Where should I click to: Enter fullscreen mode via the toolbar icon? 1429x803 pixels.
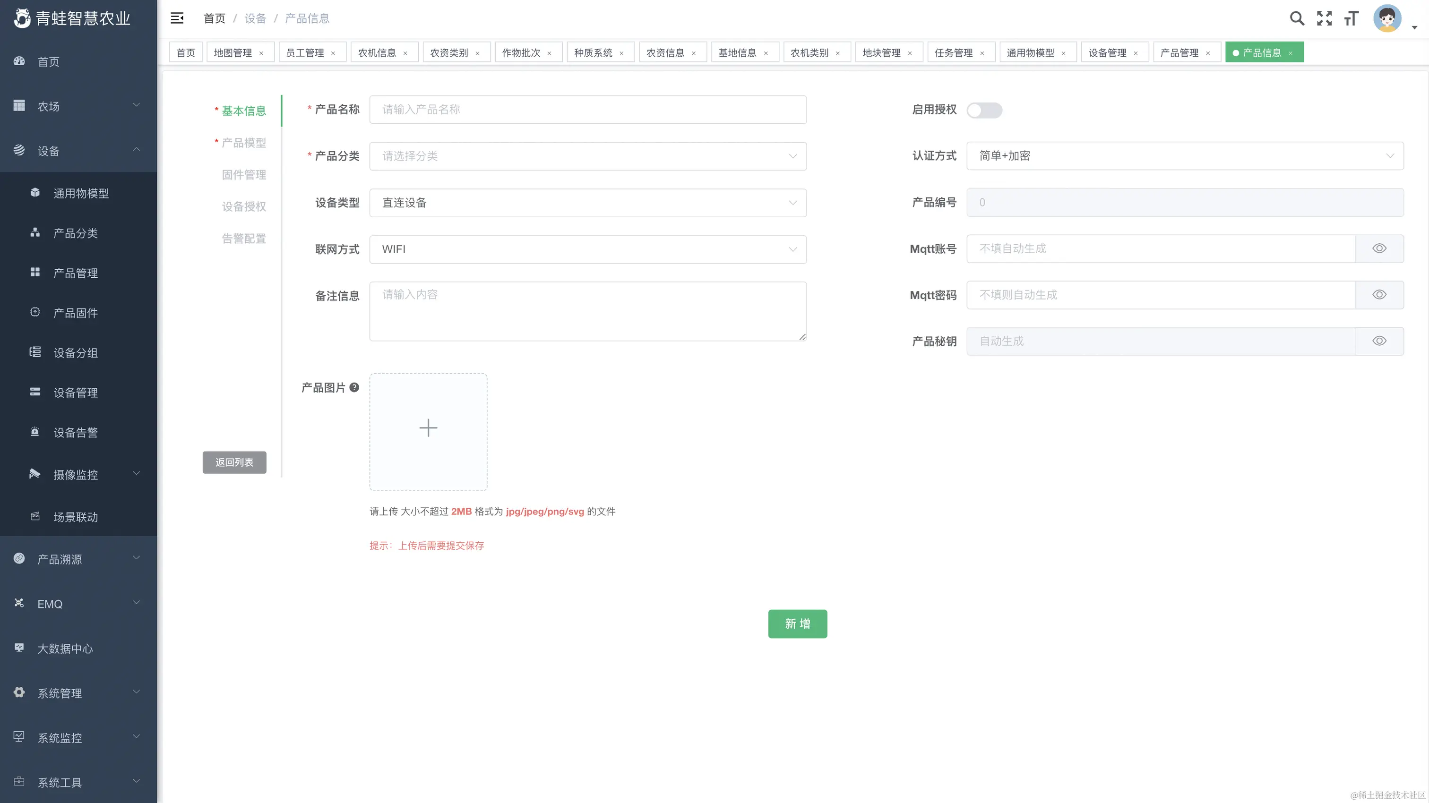(1324, 18)
